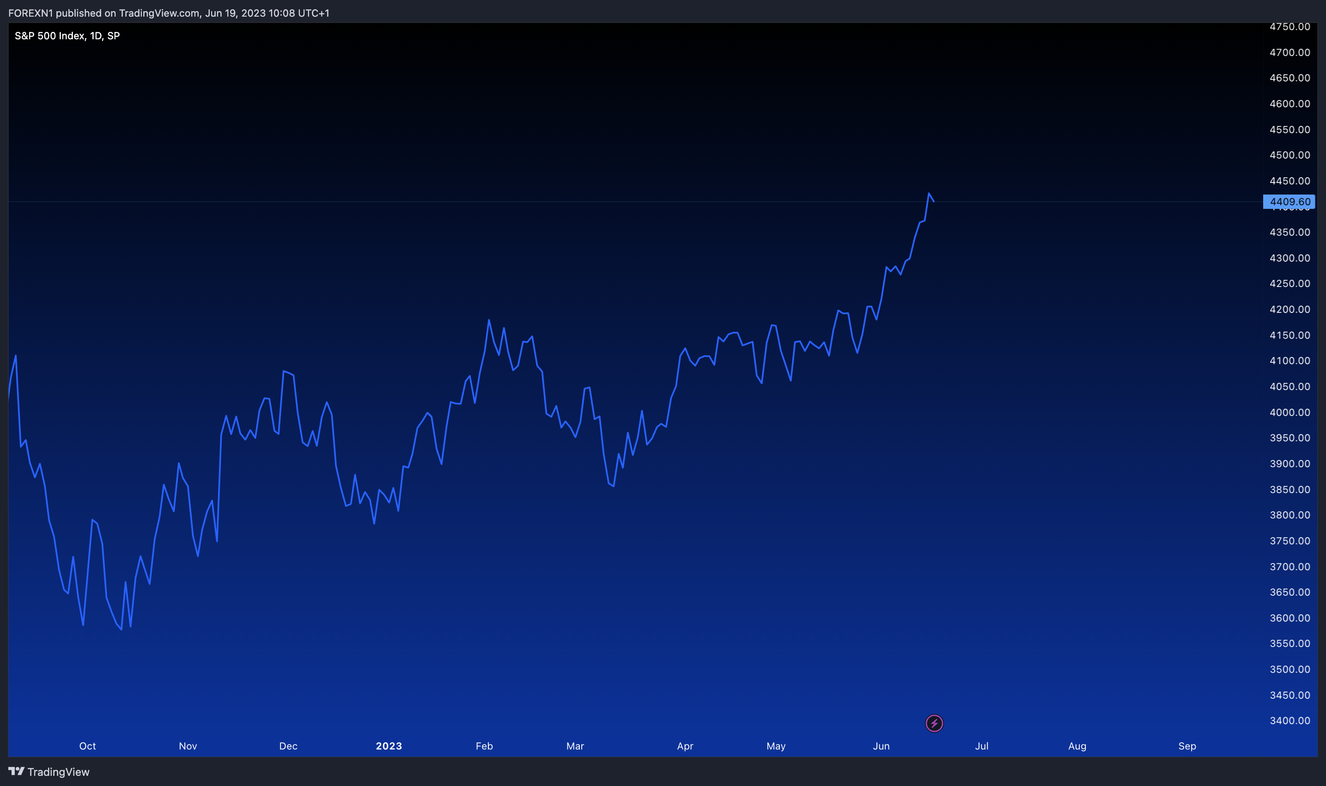Click the 4200.00 price axis label

[1290, 310]
